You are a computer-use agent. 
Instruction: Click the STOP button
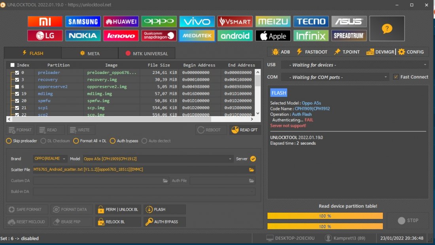[x=408, y=220]
